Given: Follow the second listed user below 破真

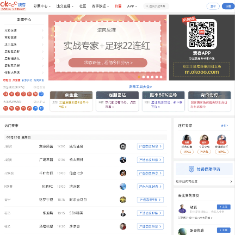Looking at the screenshot, I should [224, 230].
